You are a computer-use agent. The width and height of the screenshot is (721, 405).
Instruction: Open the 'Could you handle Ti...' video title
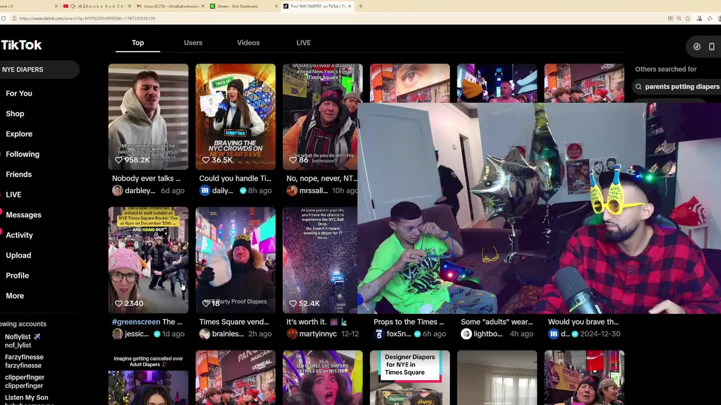(x=235, y=178)
